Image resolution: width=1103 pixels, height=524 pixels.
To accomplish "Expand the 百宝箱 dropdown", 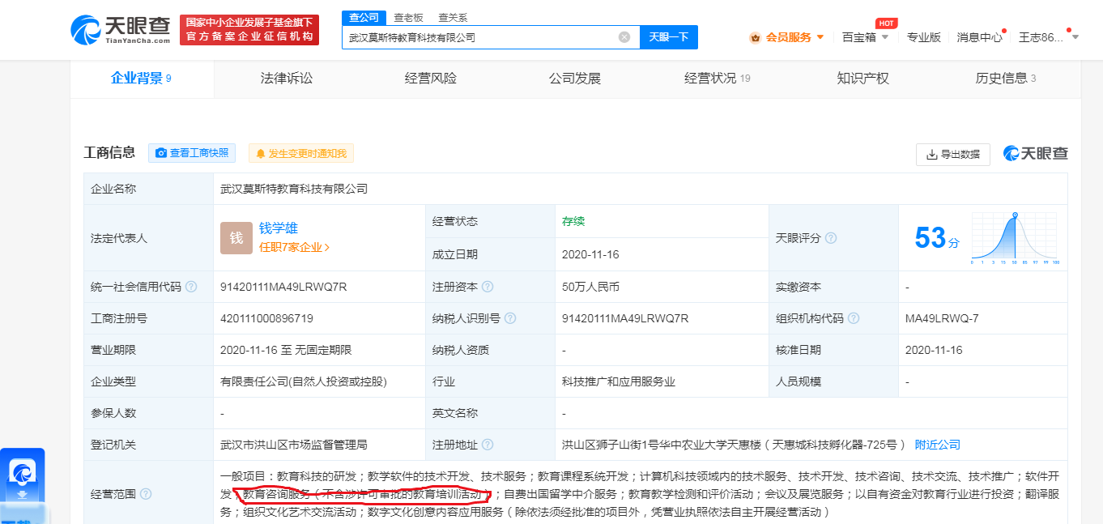I will point(865,37).
